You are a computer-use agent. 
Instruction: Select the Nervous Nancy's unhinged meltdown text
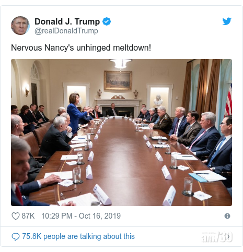click(x=81, y=48)
